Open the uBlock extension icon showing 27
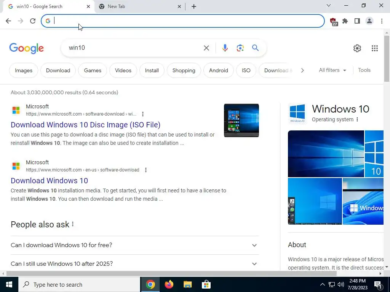This screenshot has height=292, width=390. tap(334, 22)
